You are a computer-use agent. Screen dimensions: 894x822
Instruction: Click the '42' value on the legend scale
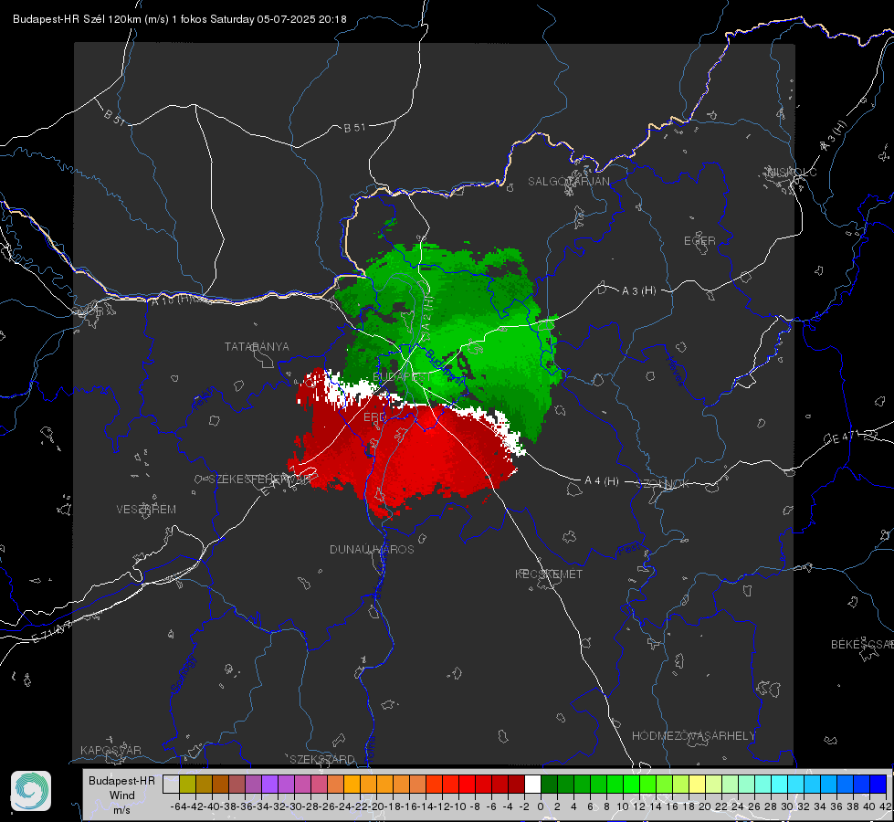[886, 806]
